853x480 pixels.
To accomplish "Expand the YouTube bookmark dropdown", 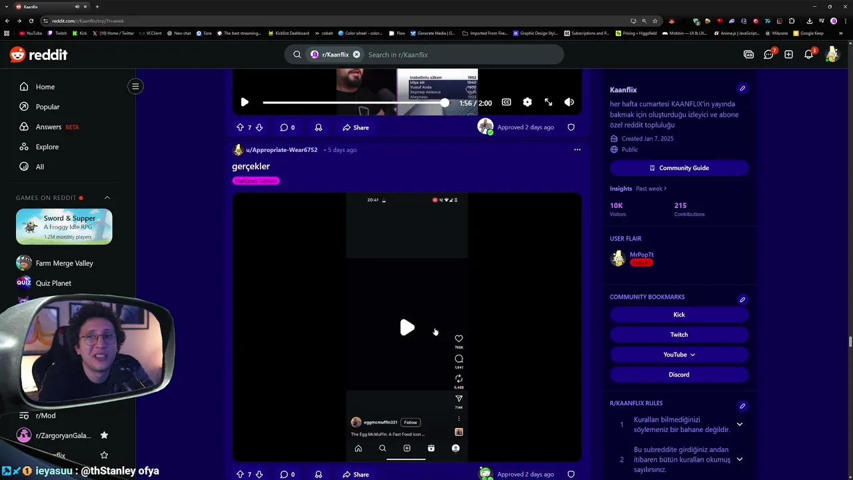I will click(x=679, y=355).
